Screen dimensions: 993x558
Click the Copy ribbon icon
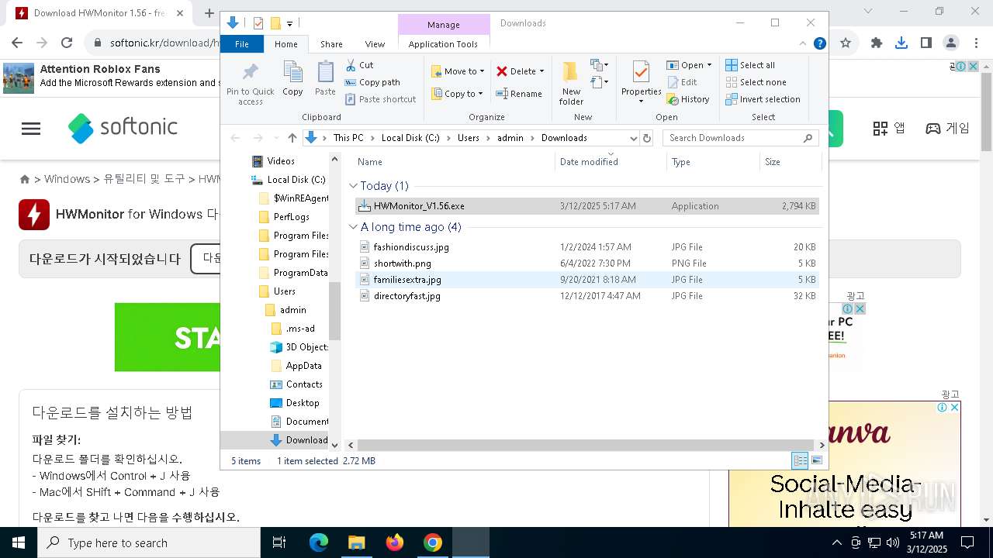(292, 77)
